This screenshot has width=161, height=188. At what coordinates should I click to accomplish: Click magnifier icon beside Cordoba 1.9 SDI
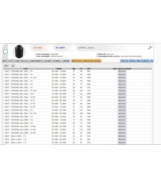(4, 97)
